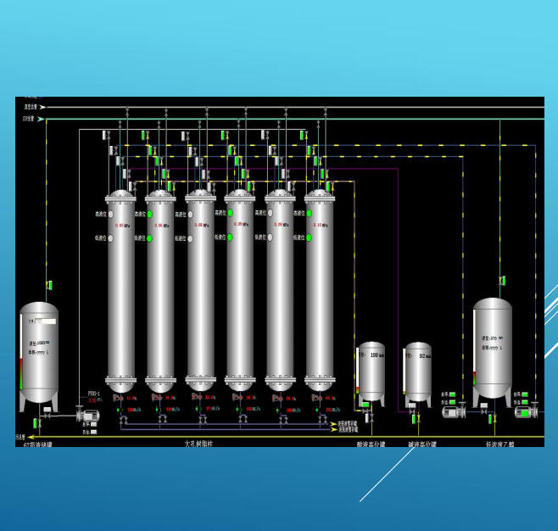This screenshot has width=558, height=531.
Task: Click the red MPa pressure value on the fourth column
Action: click(238, 224)
